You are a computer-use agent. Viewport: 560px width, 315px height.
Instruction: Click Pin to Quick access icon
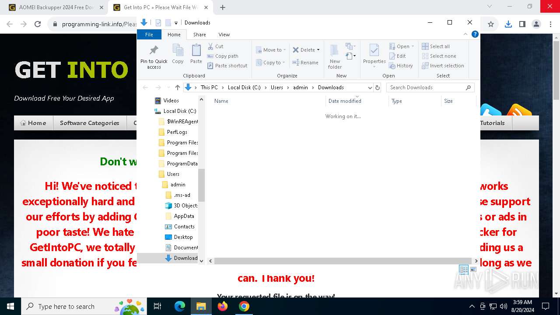tap(154, 57)
